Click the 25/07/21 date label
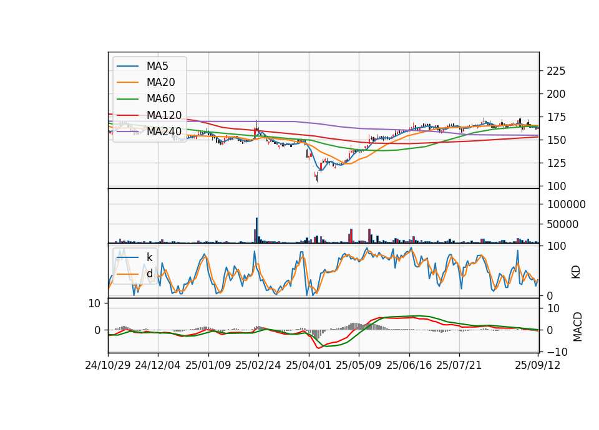The width and height of the screenshot is (599, 430). tap(459, 365)
